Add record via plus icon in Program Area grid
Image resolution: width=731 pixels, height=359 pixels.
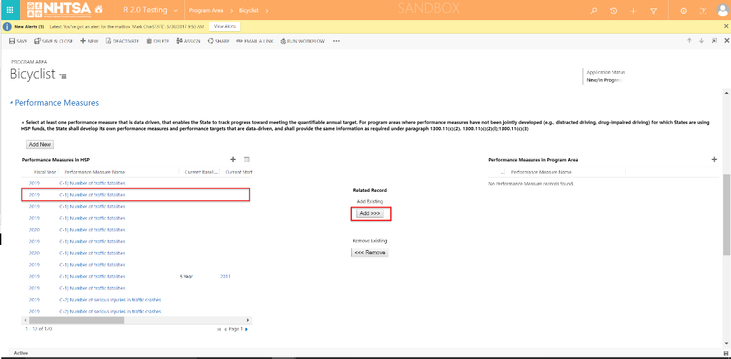coord(714,159)
